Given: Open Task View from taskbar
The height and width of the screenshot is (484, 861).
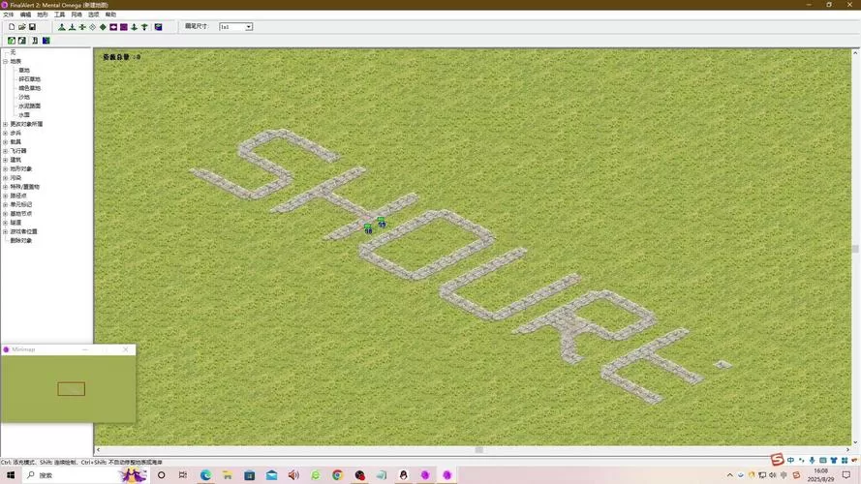Looking at the screenshot, I should [x=183, y=475].
